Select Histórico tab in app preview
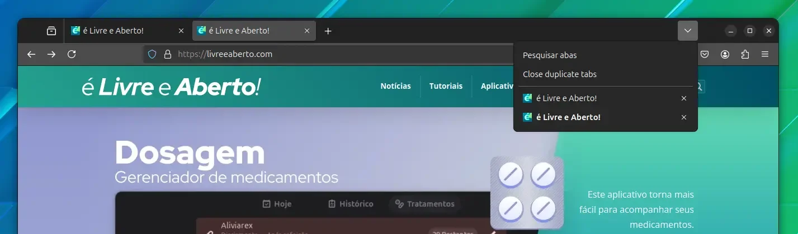798x234 pixels. [351, 204]
